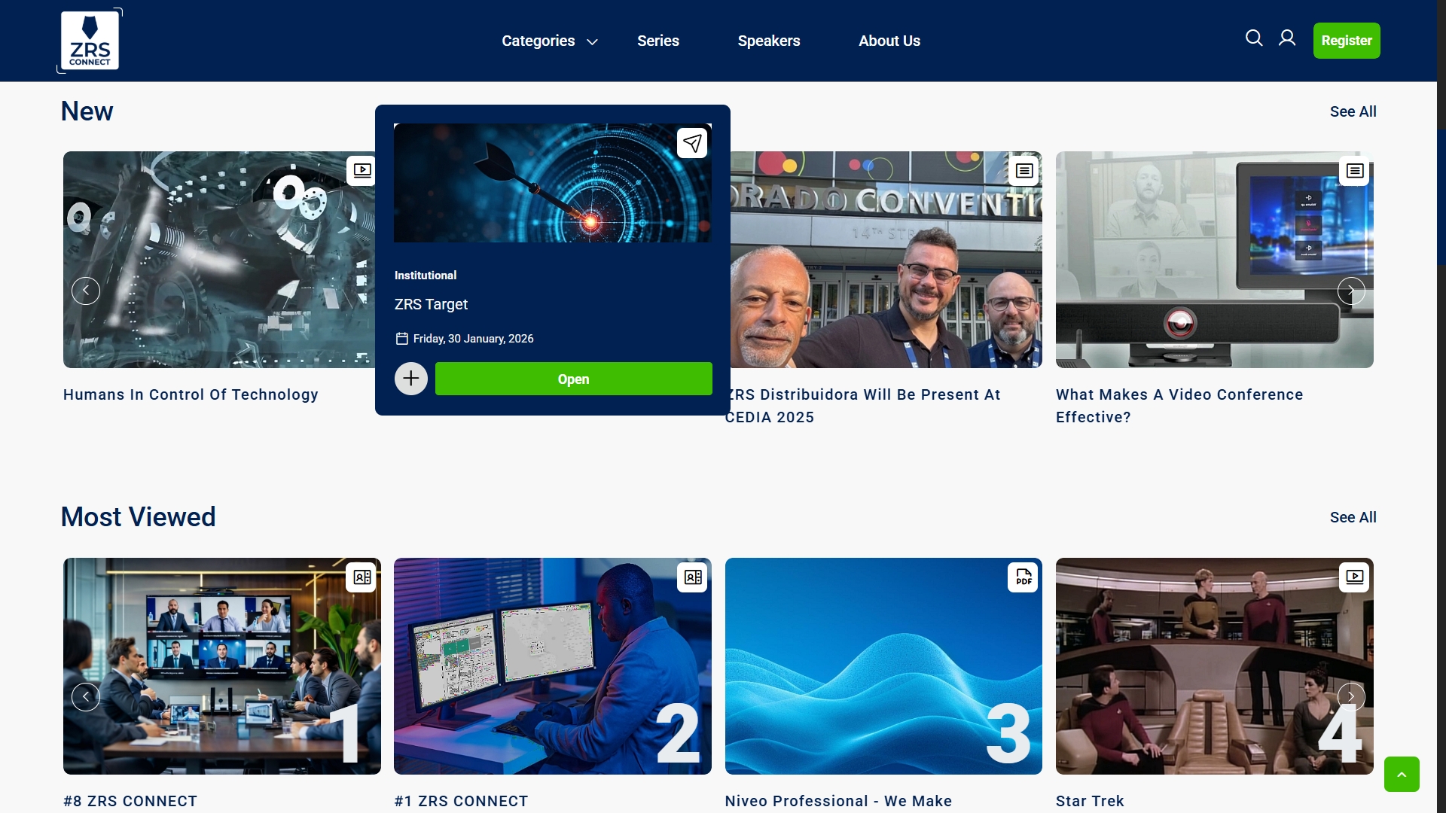Click the ZRS Target dartboard thumbnail
This screenshot has height=813, width=1446.
pyautogui.click(x=553, y=183)
